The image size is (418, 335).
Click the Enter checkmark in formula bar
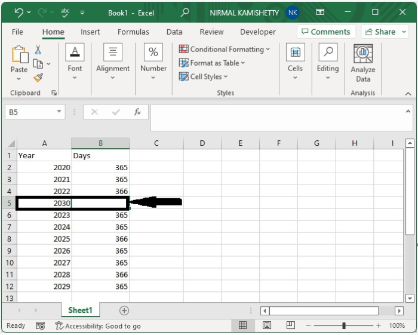coord(116,112)
